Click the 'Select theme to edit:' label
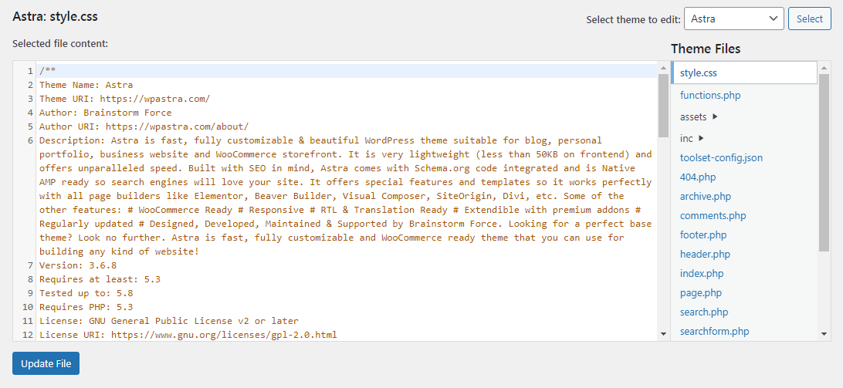Screen dimensions: 843x388 633,19
